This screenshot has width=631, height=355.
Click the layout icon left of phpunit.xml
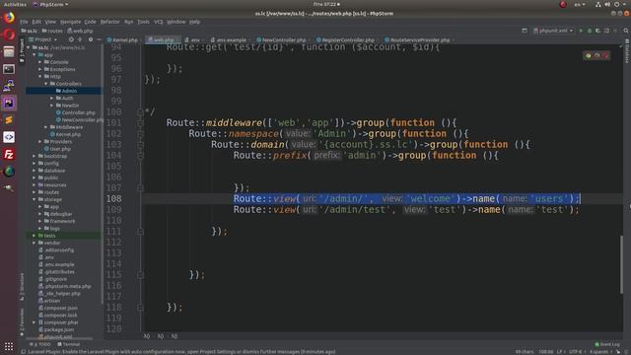pyautogui.click(x=525, y=31)
